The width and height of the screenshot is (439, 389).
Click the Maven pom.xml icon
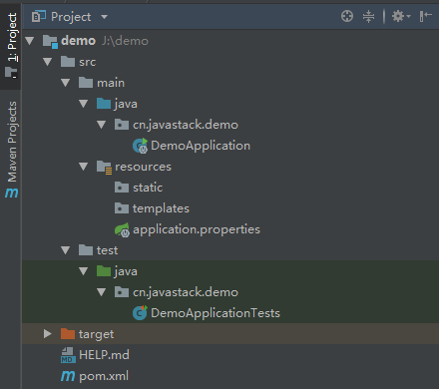68,376
